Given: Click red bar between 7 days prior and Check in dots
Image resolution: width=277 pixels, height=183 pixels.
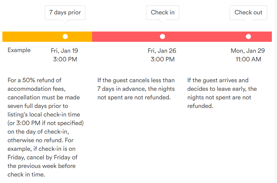Looking at the screenshot, I should click(x=127, y=37).
